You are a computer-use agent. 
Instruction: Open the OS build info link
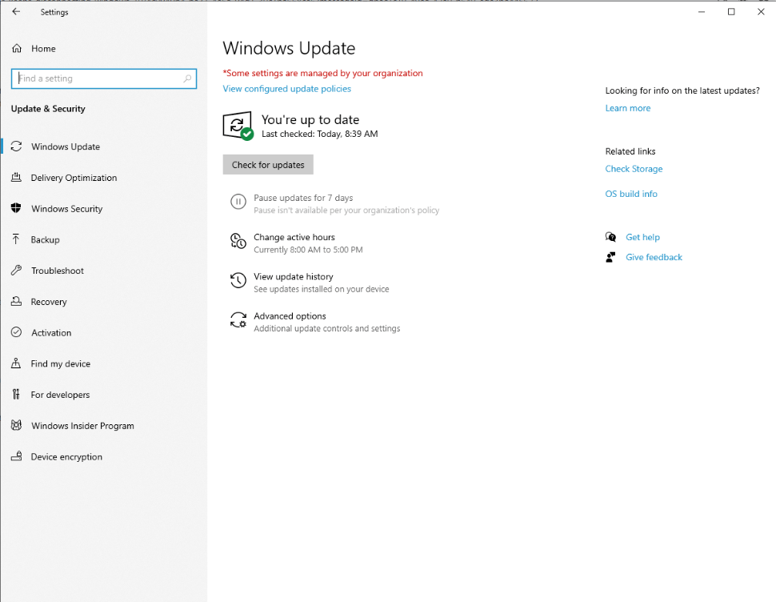(x=631, y=194)
